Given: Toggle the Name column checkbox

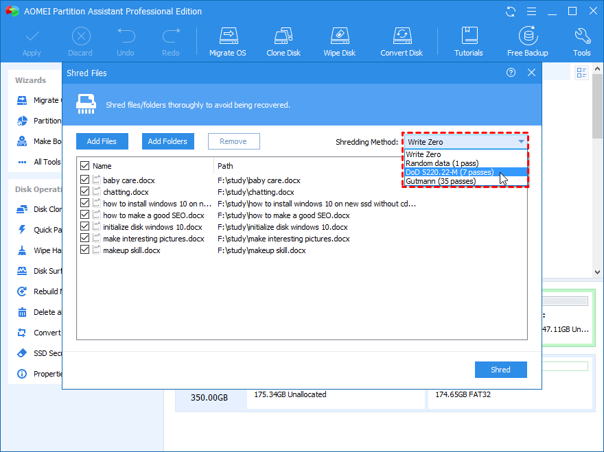Looking at the screenshot, I should (x=84, y=165).
